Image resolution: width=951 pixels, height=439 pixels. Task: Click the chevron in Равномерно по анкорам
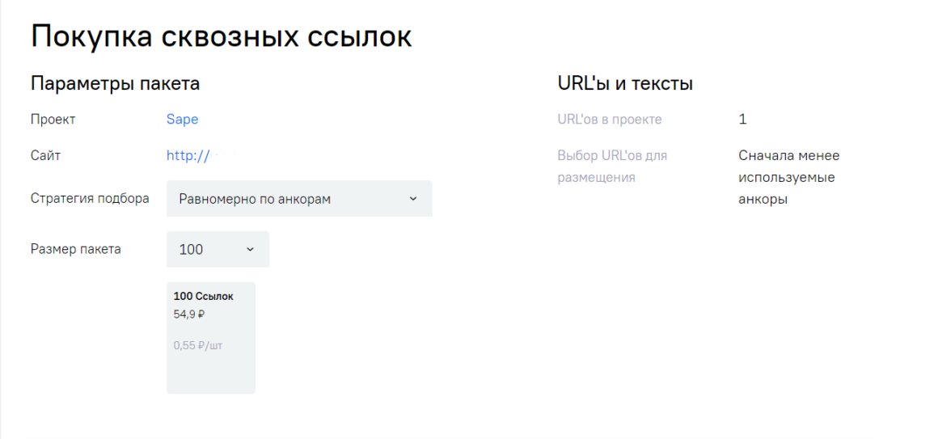(x=412, y=199)
